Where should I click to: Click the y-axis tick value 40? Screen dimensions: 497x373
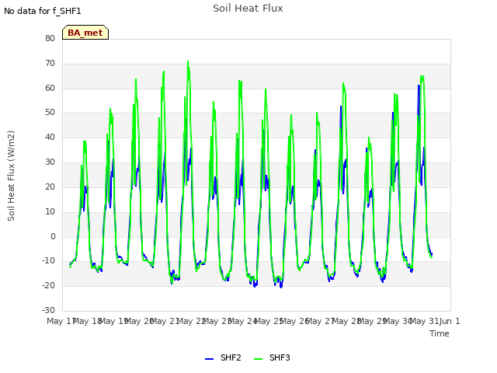[x=50, y=137]
